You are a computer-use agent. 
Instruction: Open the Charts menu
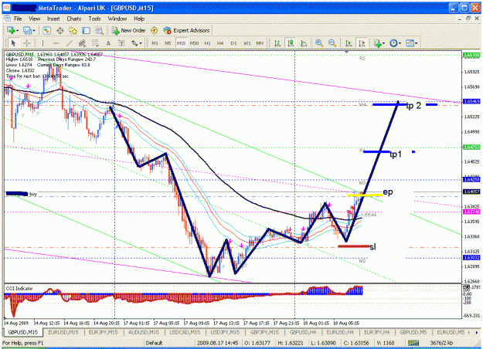[74, 19]
